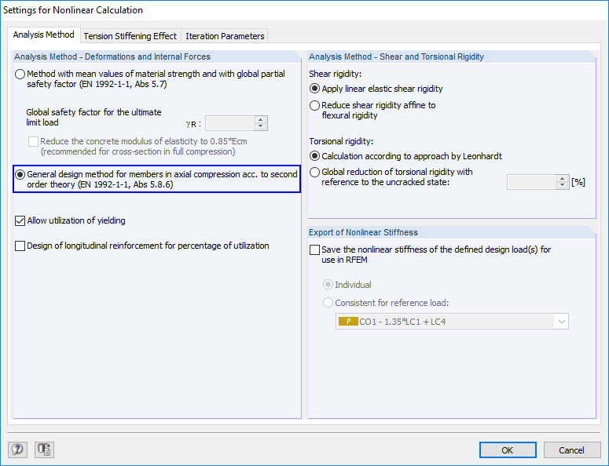Decrease the torsional rigidity percentage spinner
Viewport: 609px width, 466px height.
[x=562, y=185]
